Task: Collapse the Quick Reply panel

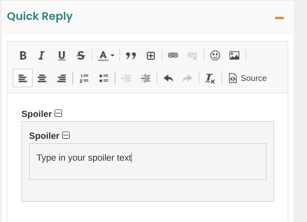Action: [x=279, y=18]
